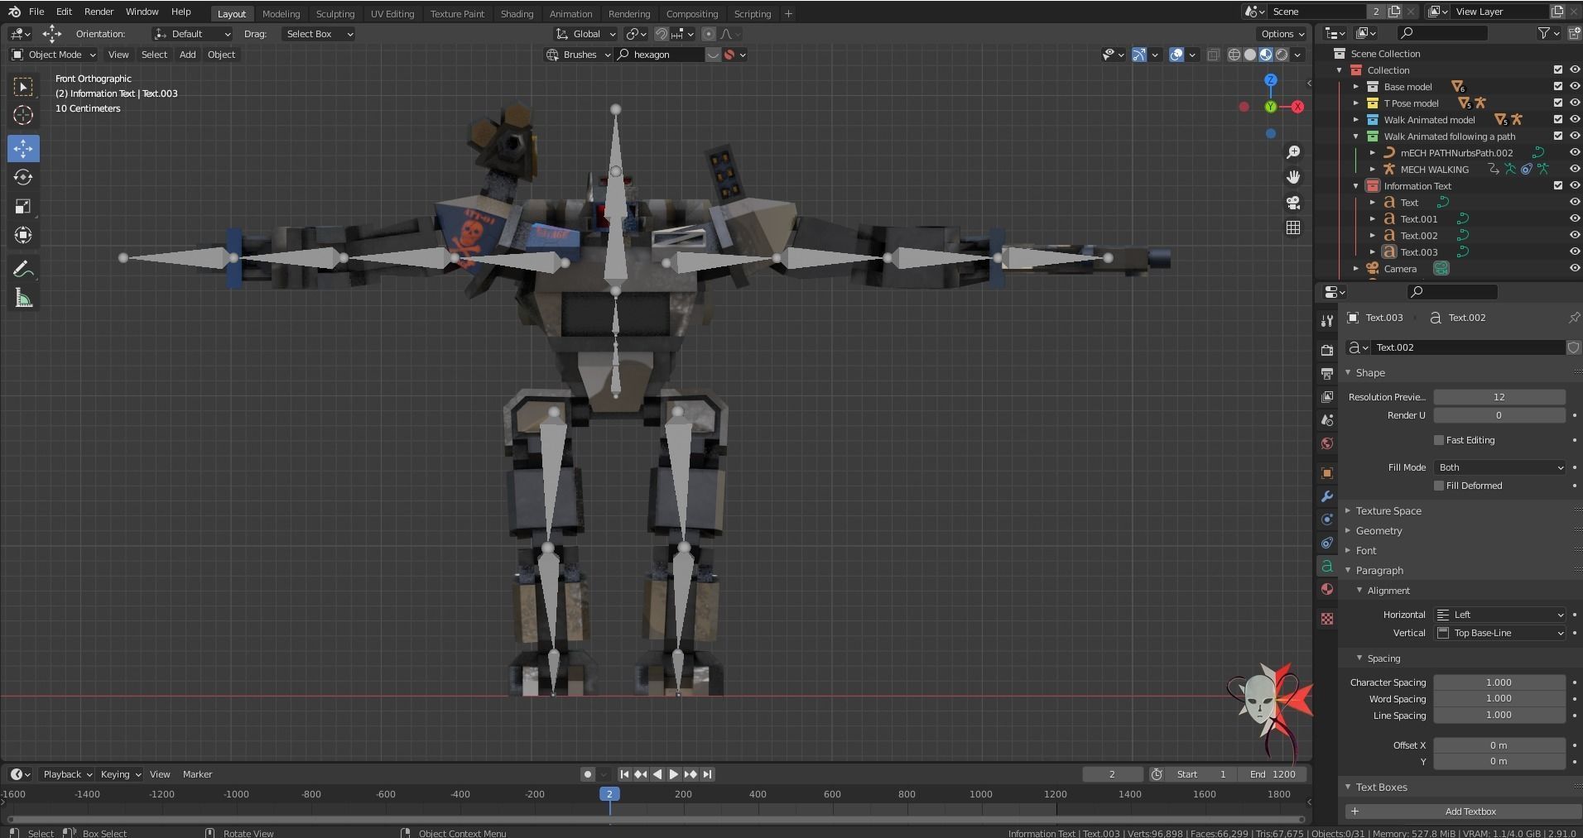Switch to the Shading workspace tab
1583x838 pixels.
(517, 13)
